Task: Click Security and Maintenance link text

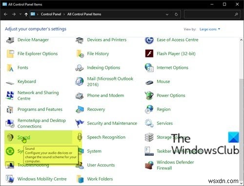Action: coord(112,124)
